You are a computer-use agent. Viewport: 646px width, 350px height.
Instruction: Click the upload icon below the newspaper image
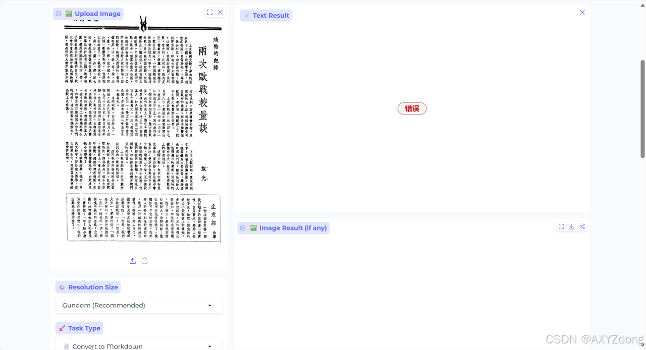(x=132, y=261)
